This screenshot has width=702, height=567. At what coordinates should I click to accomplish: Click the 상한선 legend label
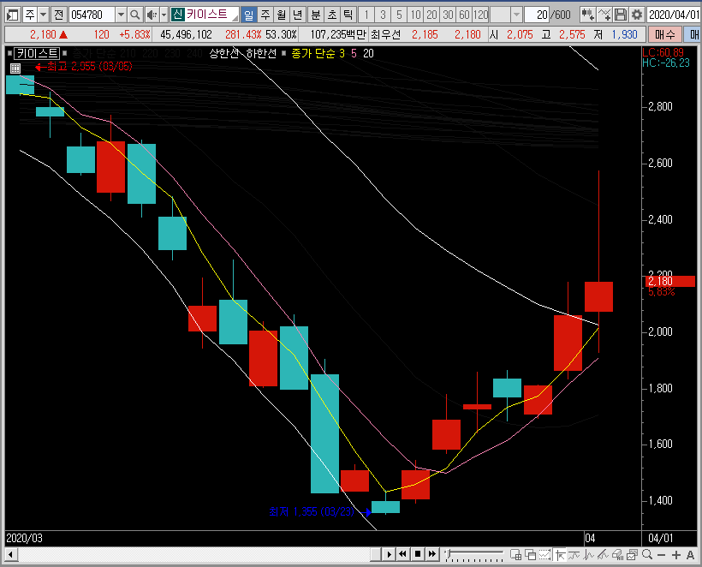pos(223,54)
